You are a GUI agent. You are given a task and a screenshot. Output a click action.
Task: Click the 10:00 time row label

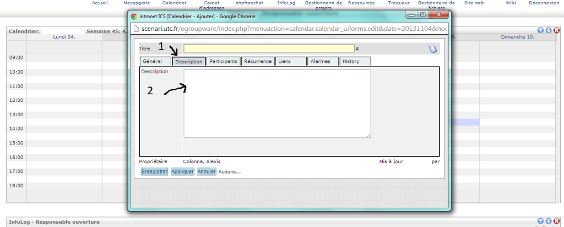point(16,72)
